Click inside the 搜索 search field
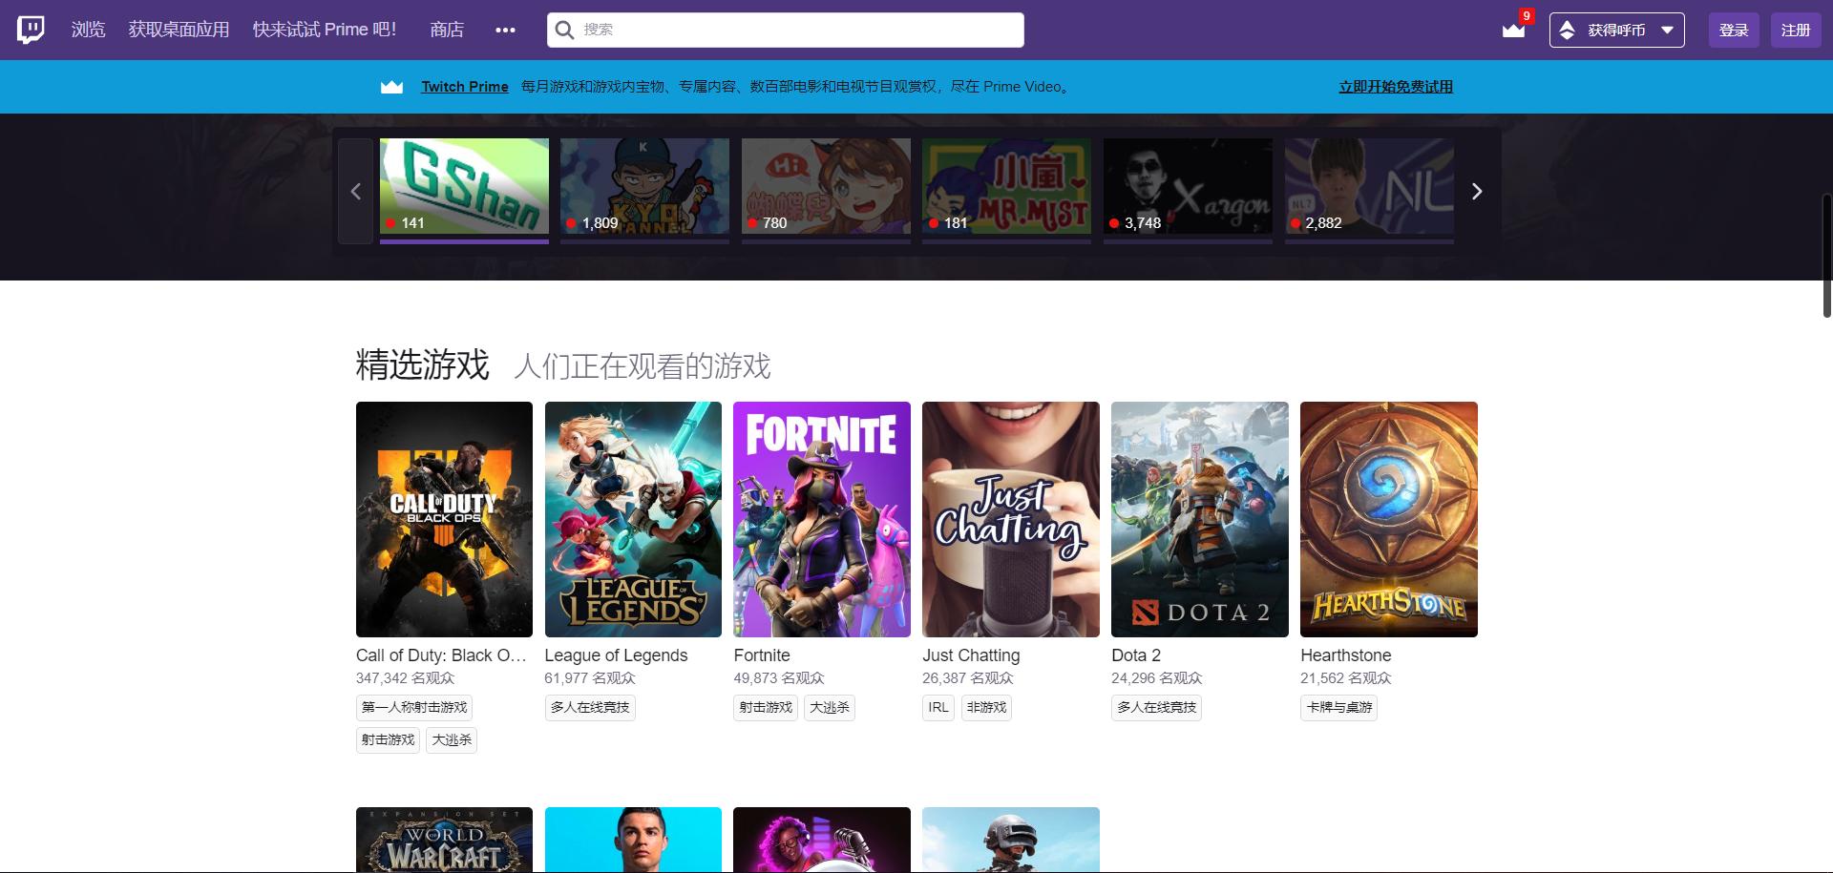 (x=783, y=30)
